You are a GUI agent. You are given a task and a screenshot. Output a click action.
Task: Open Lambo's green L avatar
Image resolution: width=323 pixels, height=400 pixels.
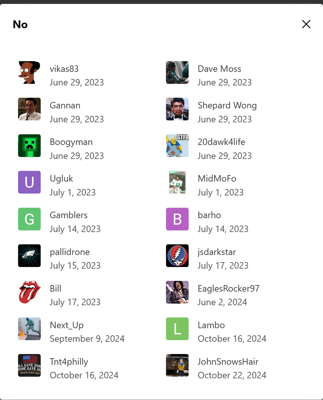[x=177, y=329]
